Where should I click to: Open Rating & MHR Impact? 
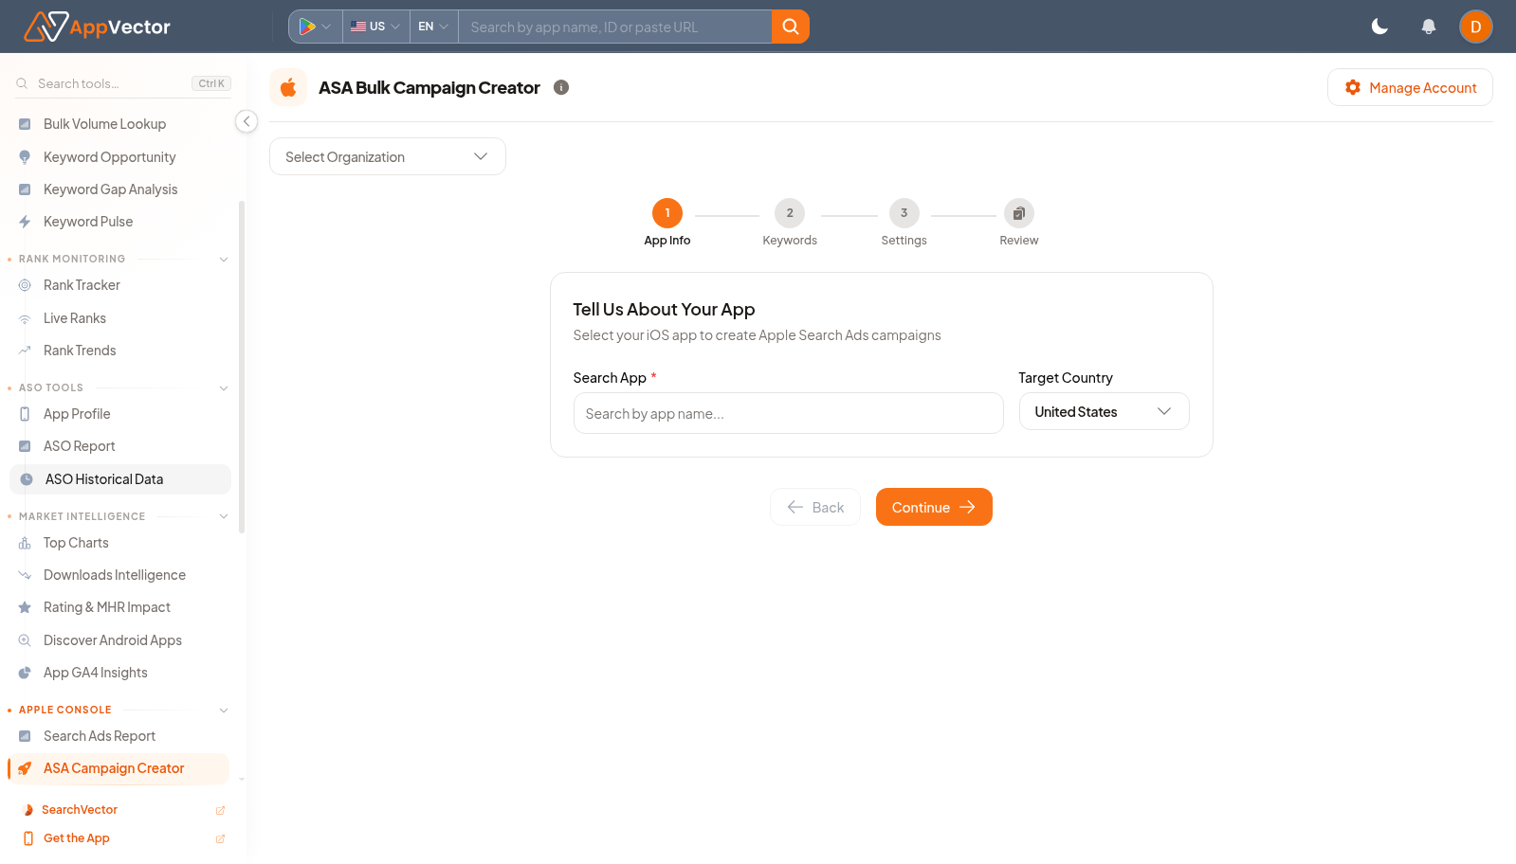(x=107, y=607)
